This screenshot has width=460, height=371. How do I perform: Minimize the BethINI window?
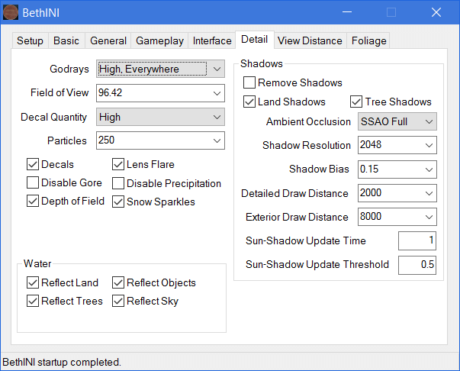348,12
